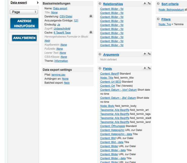The height and width of the screenshot is (163, 187).
Task: Open Cache settings gear icon
Action: coord(91,32)
